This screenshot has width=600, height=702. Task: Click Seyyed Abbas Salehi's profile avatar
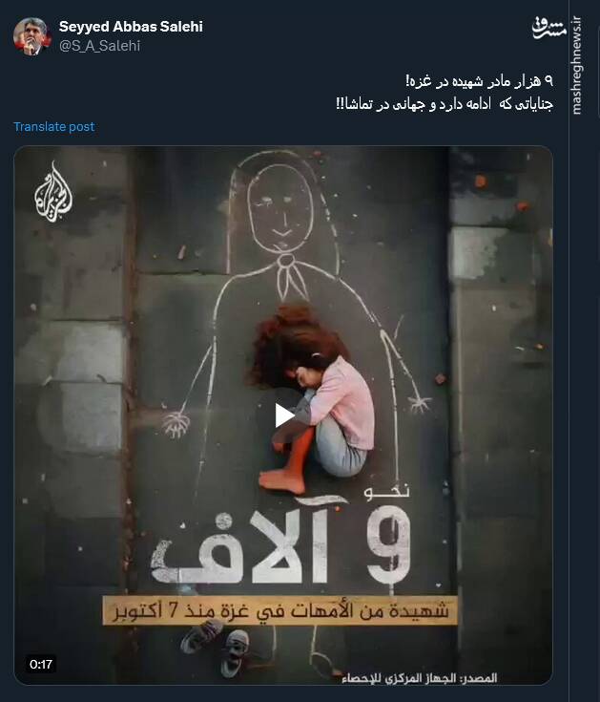[x=31, y=36]
